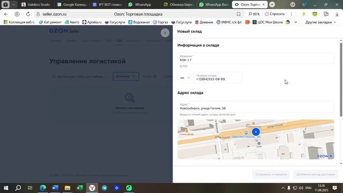Open a new tab with the plus button
343x193 pixels.
[272, 4]
